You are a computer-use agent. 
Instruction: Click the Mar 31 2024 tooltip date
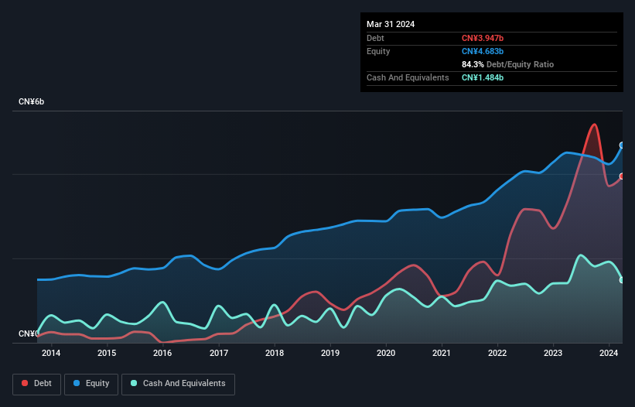point(391,24)
